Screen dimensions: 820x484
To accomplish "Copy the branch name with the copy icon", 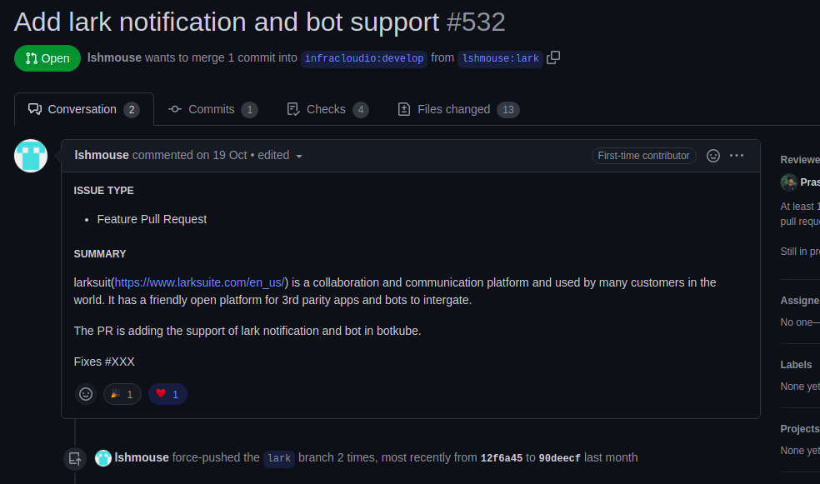I will (553, 57).
